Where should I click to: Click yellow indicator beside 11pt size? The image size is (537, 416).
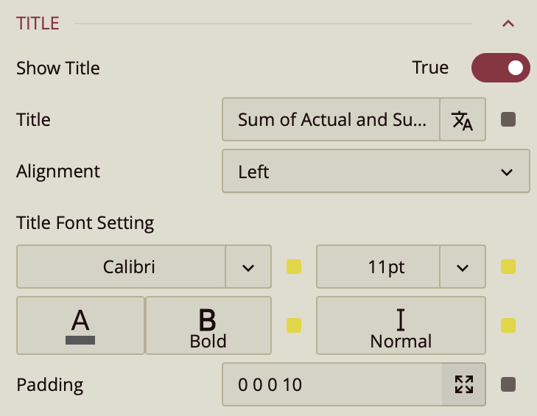tap(508, 267)
